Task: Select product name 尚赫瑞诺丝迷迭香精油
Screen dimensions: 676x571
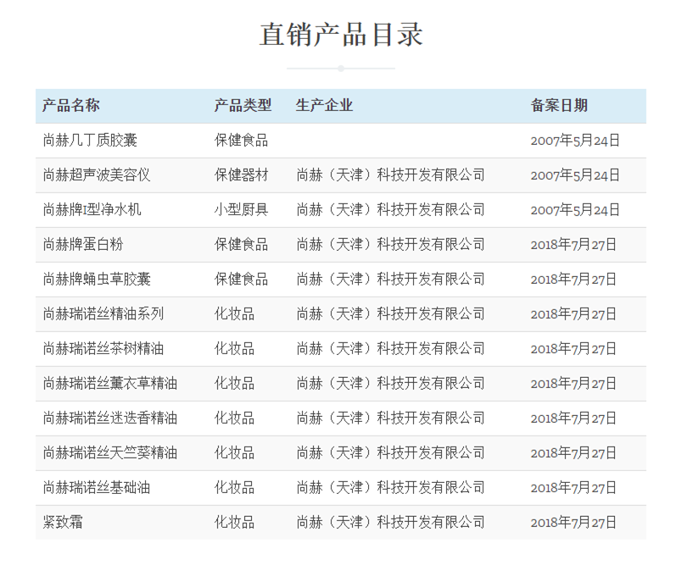Action: click(x=110, y=419)
